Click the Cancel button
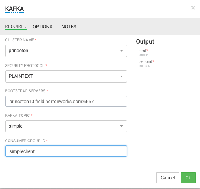 click(x=168, y=178)
